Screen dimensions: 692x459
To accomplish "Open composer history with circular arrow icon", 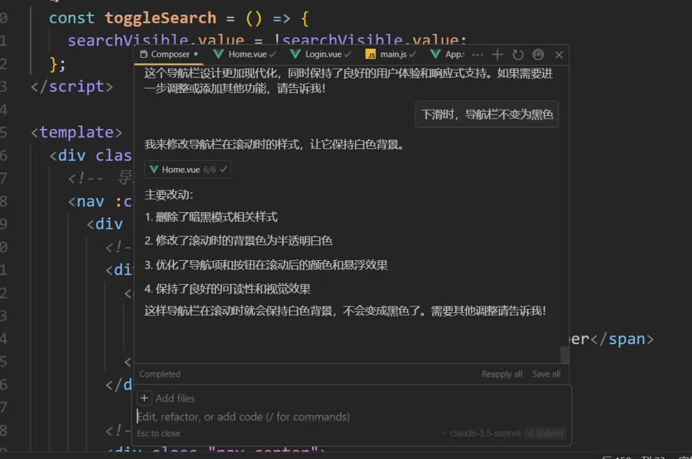I will click(x=518, y=54).
